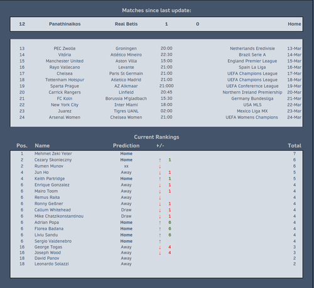Image resolution: width=314 pixels, height=288 pixels.
Task: Select Mehmet Zeki Yeter in rankings
Action: [53, 154]
